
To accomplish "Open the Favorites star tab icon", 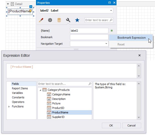I will (x=77, y=20).
